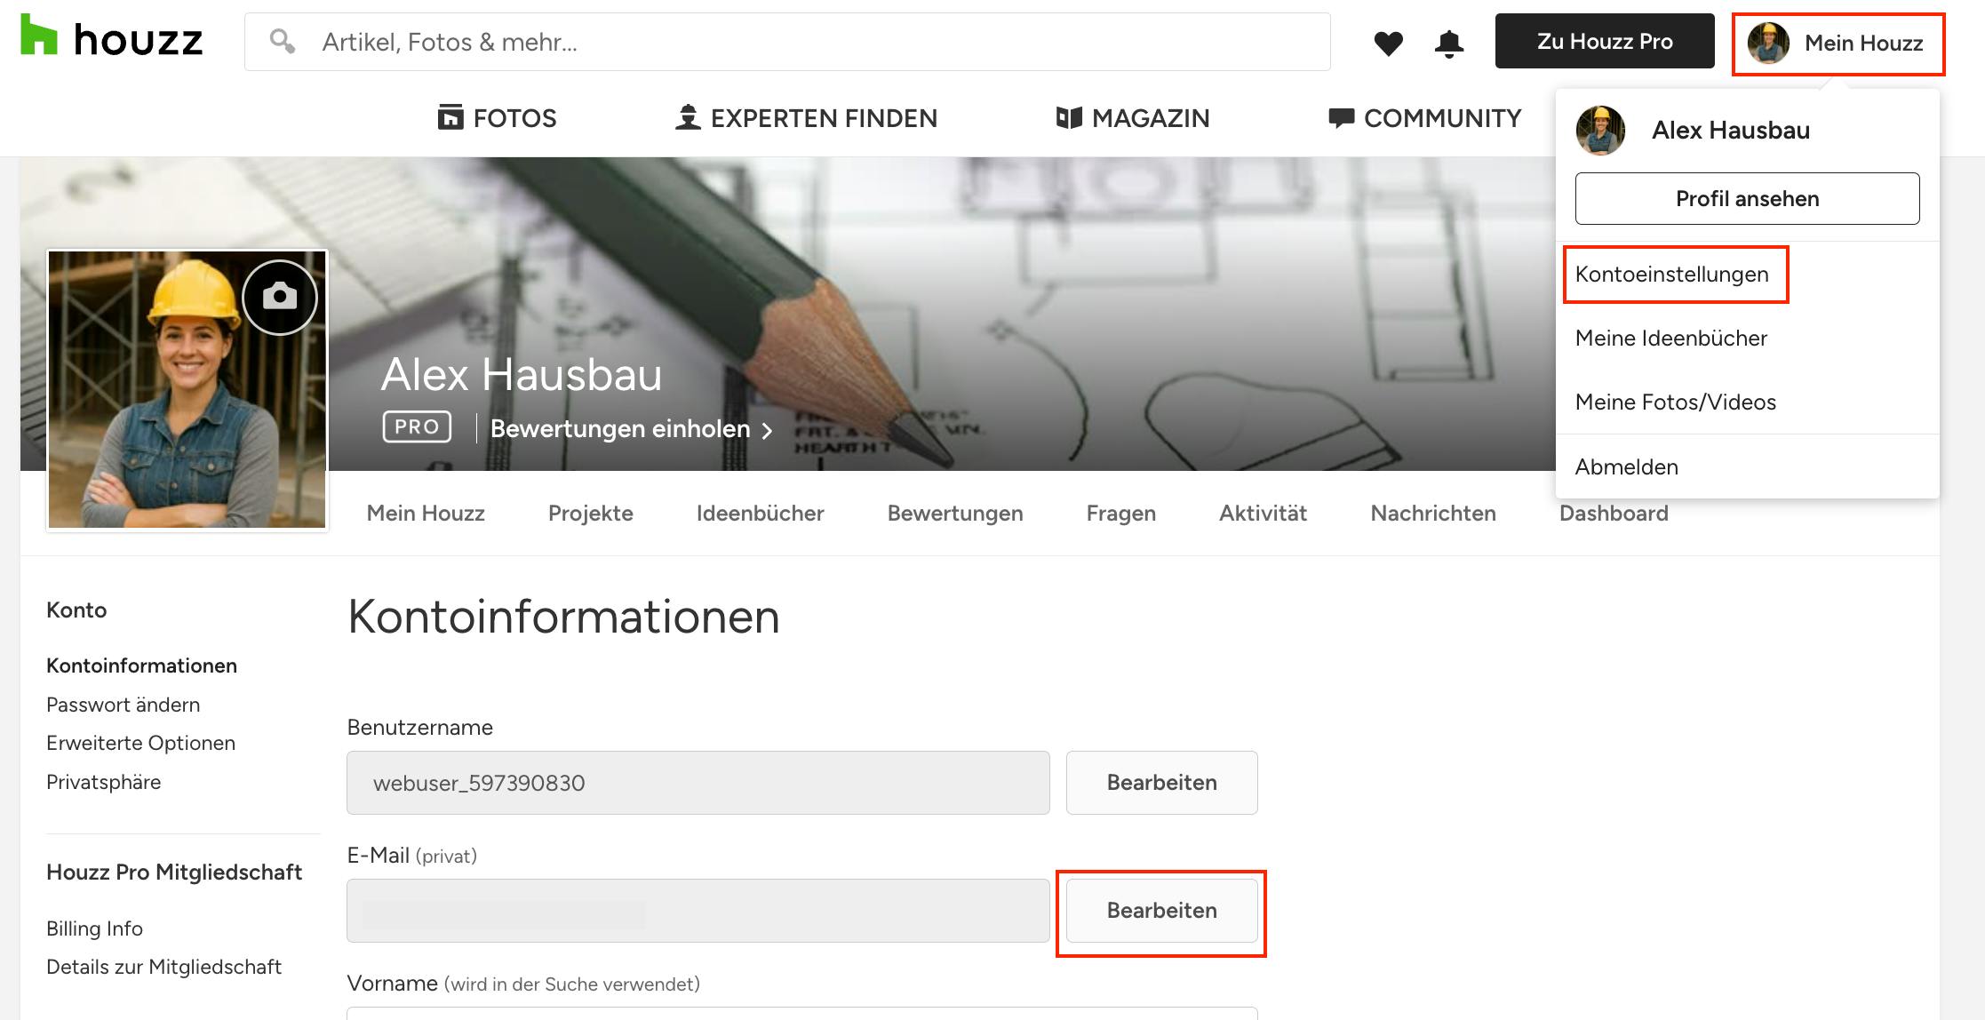Open the FOTOS navigation item

[498, 117]
